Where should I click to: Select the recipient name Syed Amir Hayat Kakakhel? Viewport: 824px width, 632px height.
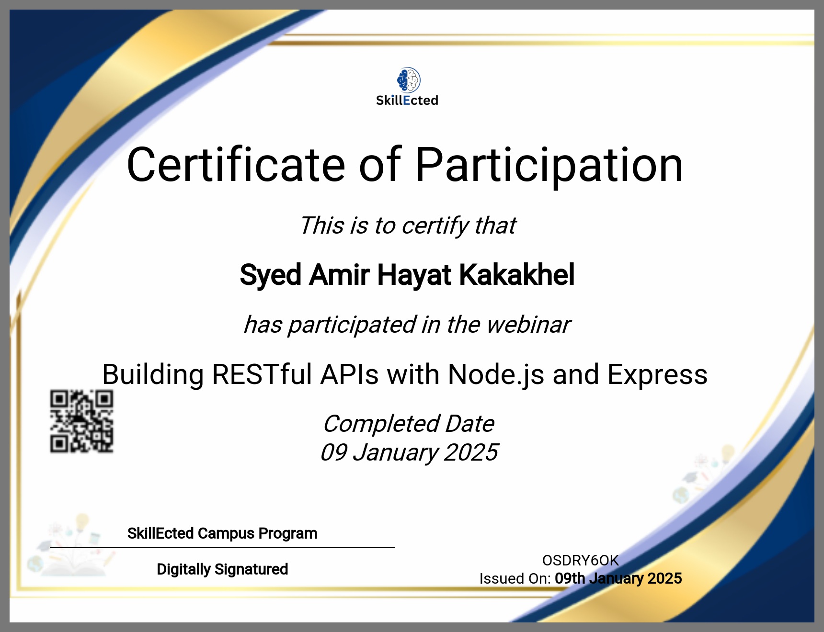(x=407, y=275)
